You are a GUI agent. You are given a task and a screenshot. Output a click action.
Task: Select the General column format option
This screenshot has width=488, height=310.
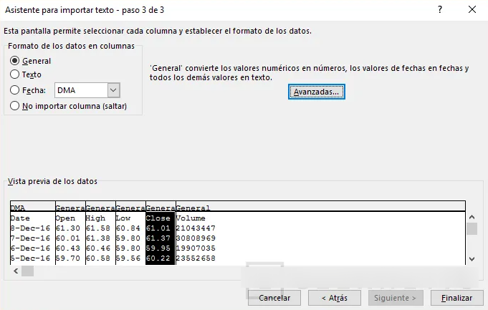(x=15, y=61)
